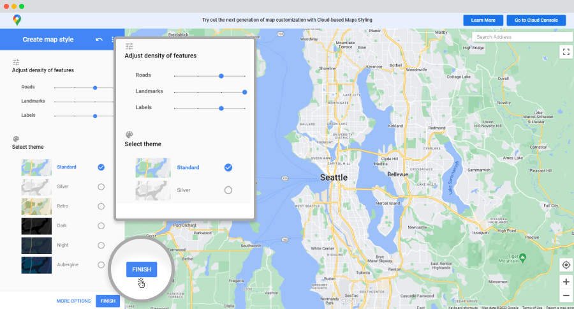Pick the Night theme thumbnail
The image size is (574, 309).
(x=36, y=246)
